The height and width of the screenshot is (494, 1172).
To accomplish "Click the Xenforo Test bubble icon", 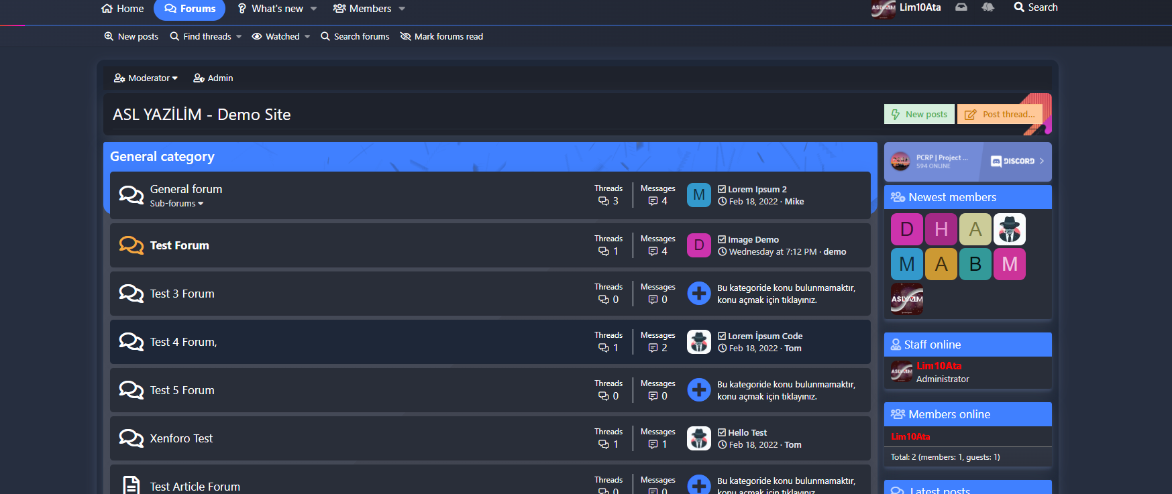I will click(x=131, y=438).
